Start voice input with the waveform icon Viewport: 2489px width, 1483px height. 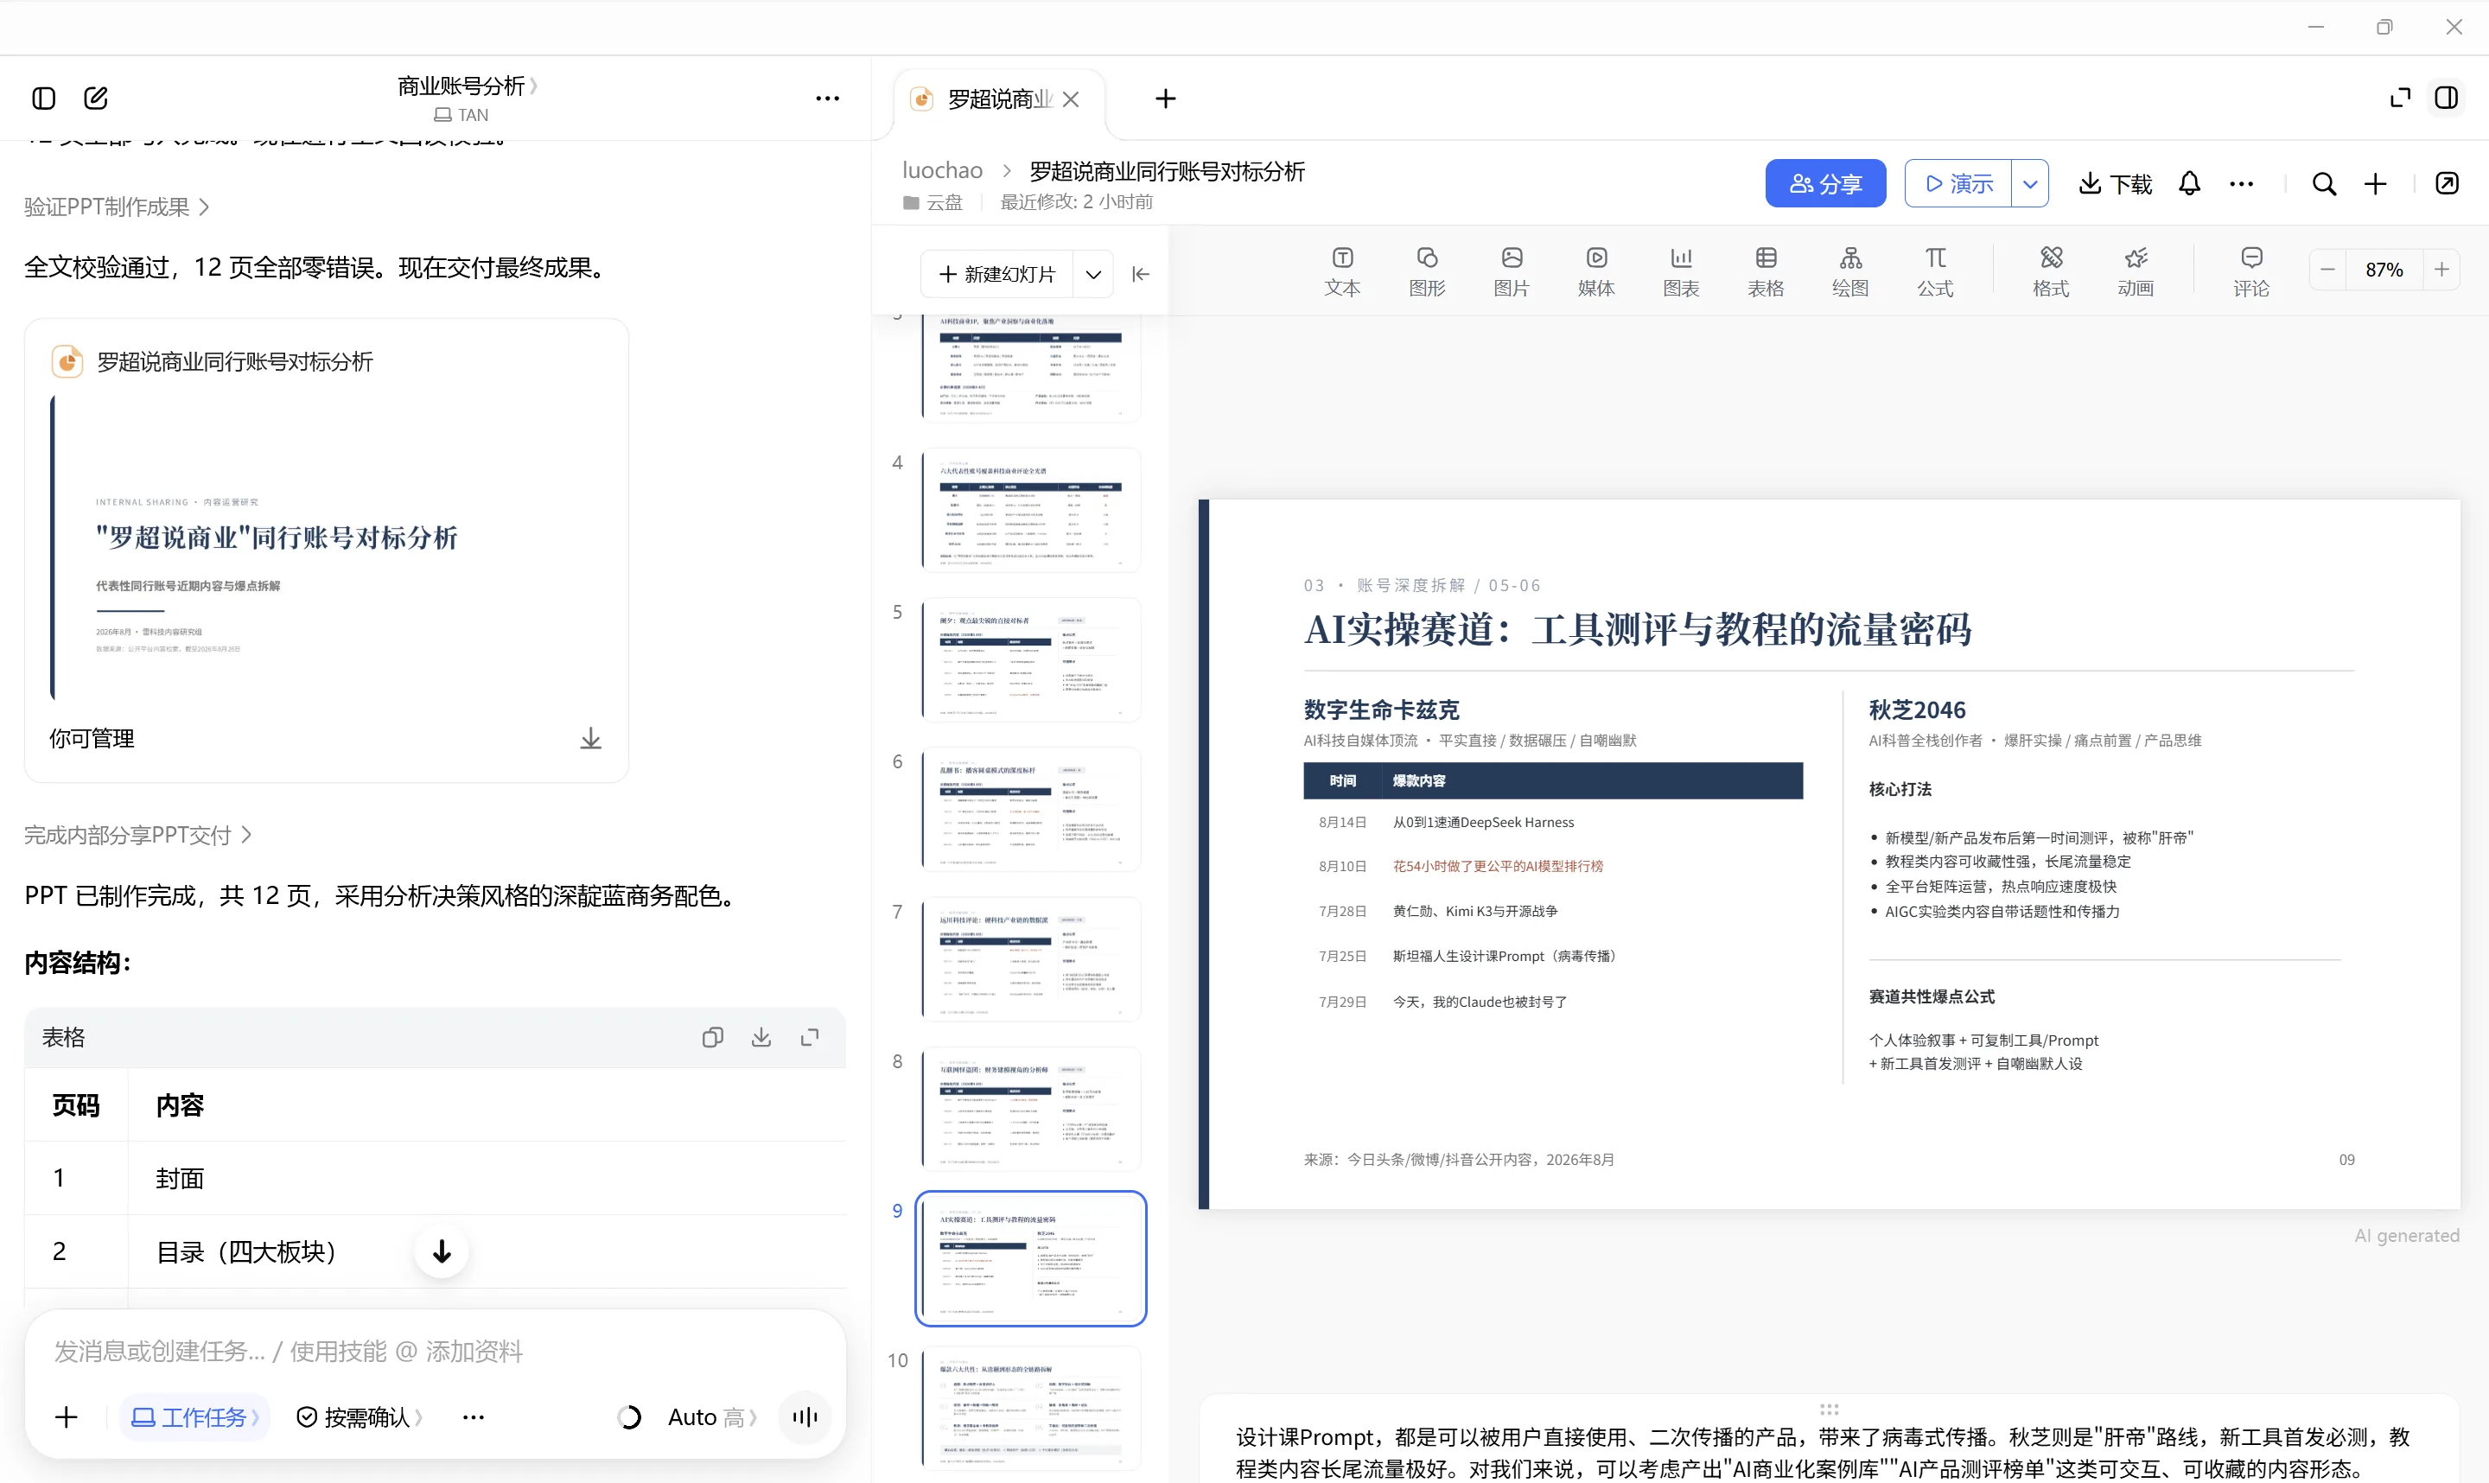pyautogui.click(x=805, y=1417)
